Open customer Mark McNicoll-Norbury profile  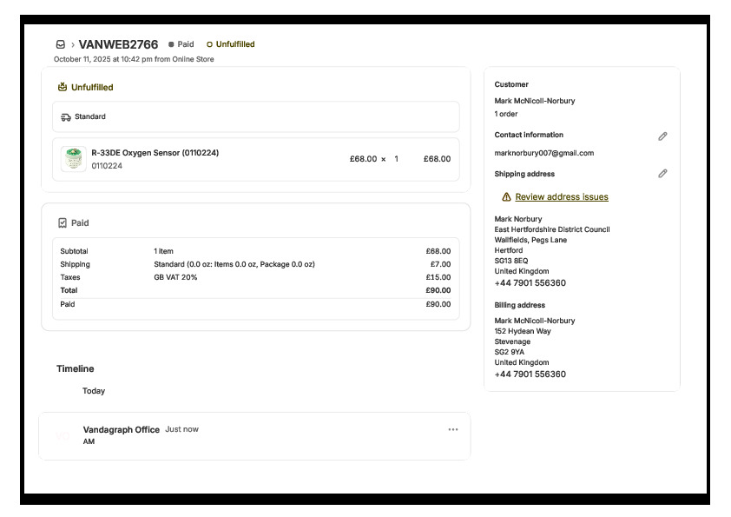534,101
